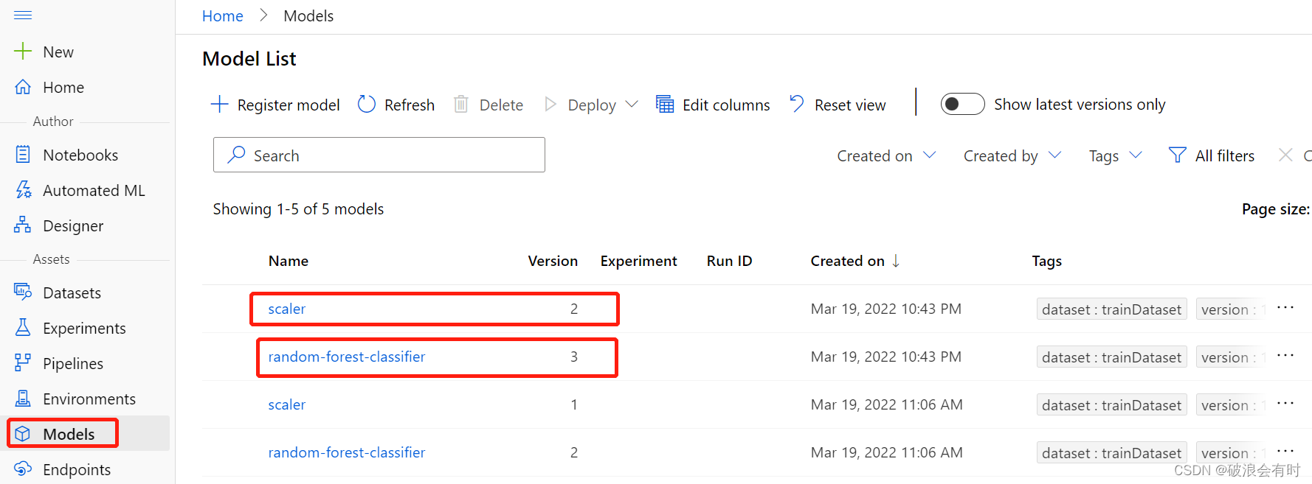Click the Pipelines icon in sidebar
Image resolution: width=1312 pixels, height=484 pixels.
click(x=23, y=363)
